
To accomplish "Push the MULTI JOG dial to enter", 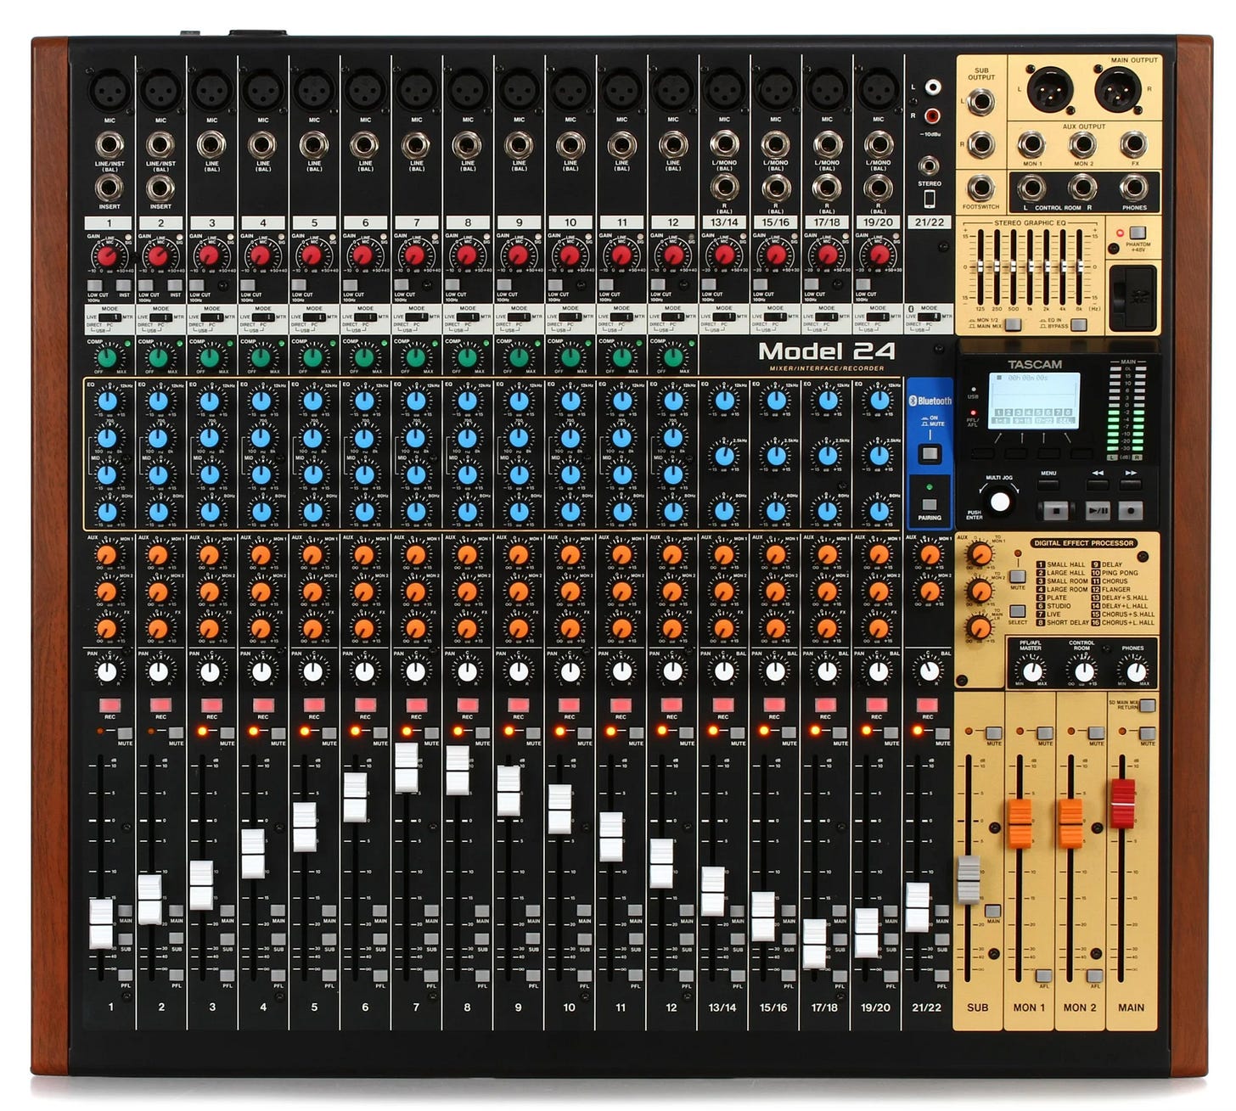I will (1000, 502).
